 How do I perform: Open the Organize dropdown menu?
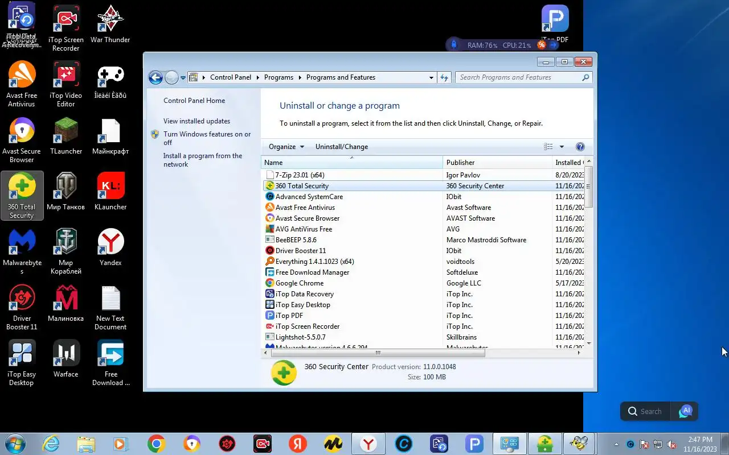pos(286,147)
